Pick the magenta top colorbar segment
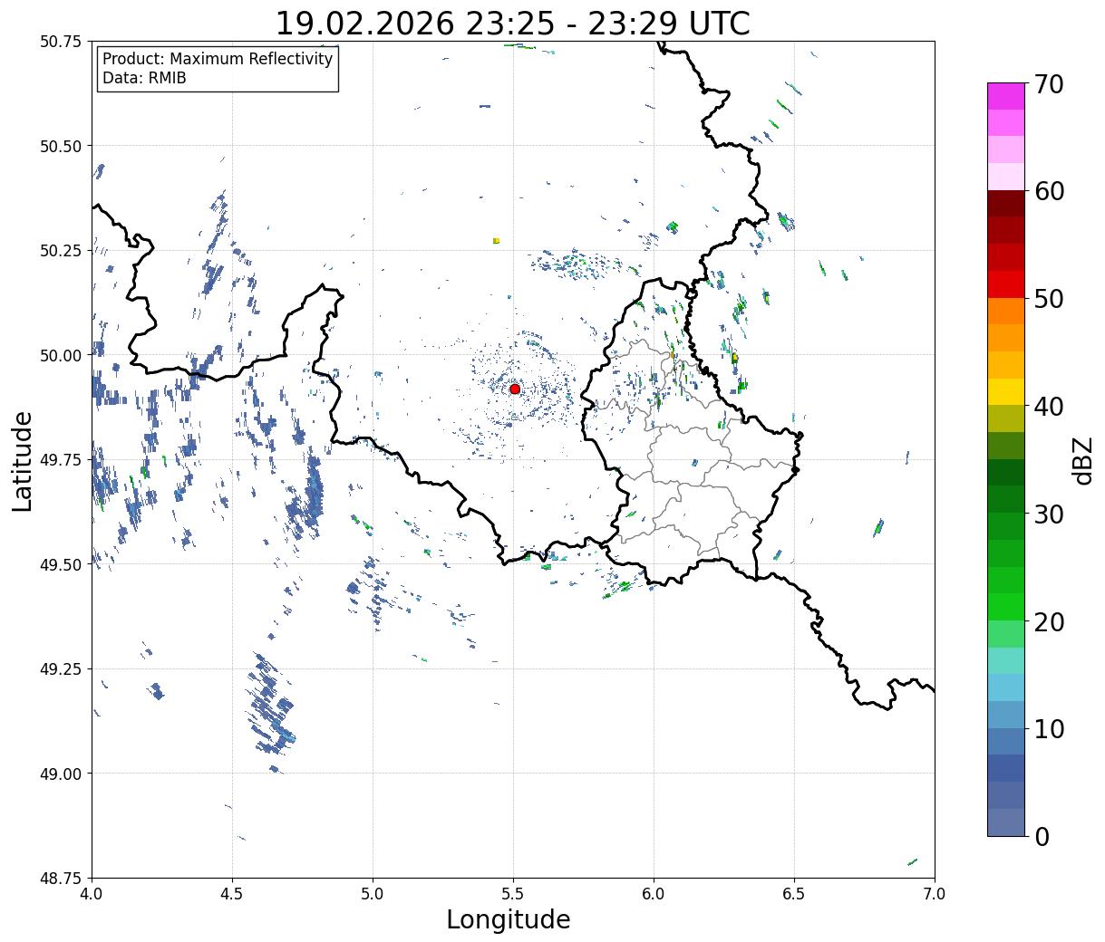The width and height of the screenshot is (1105, 942). 1006,96
